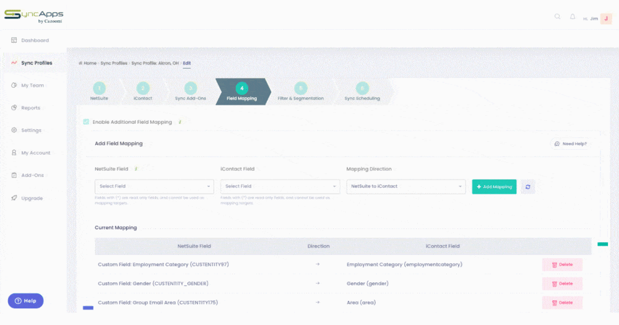Open Reports in the sidebar

tap(31, 108)
